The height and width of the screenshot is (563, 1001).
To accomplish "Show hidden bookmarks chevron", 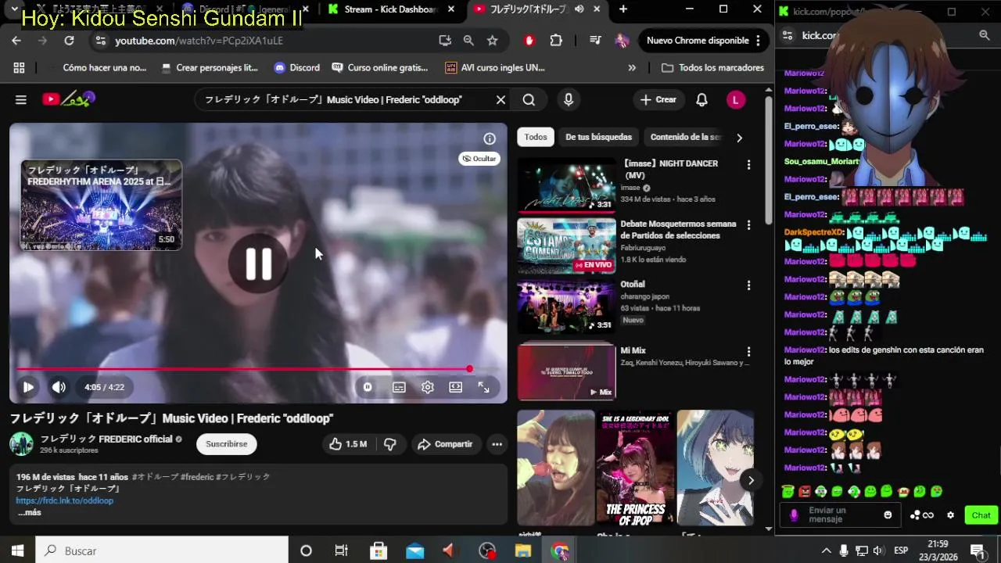I will coord(632,68).
